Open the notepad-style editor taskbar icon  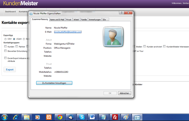coord(104,117)
